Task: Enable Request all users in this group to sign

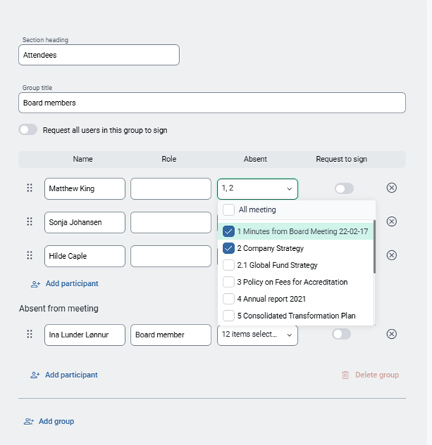Action: point(28,130)
